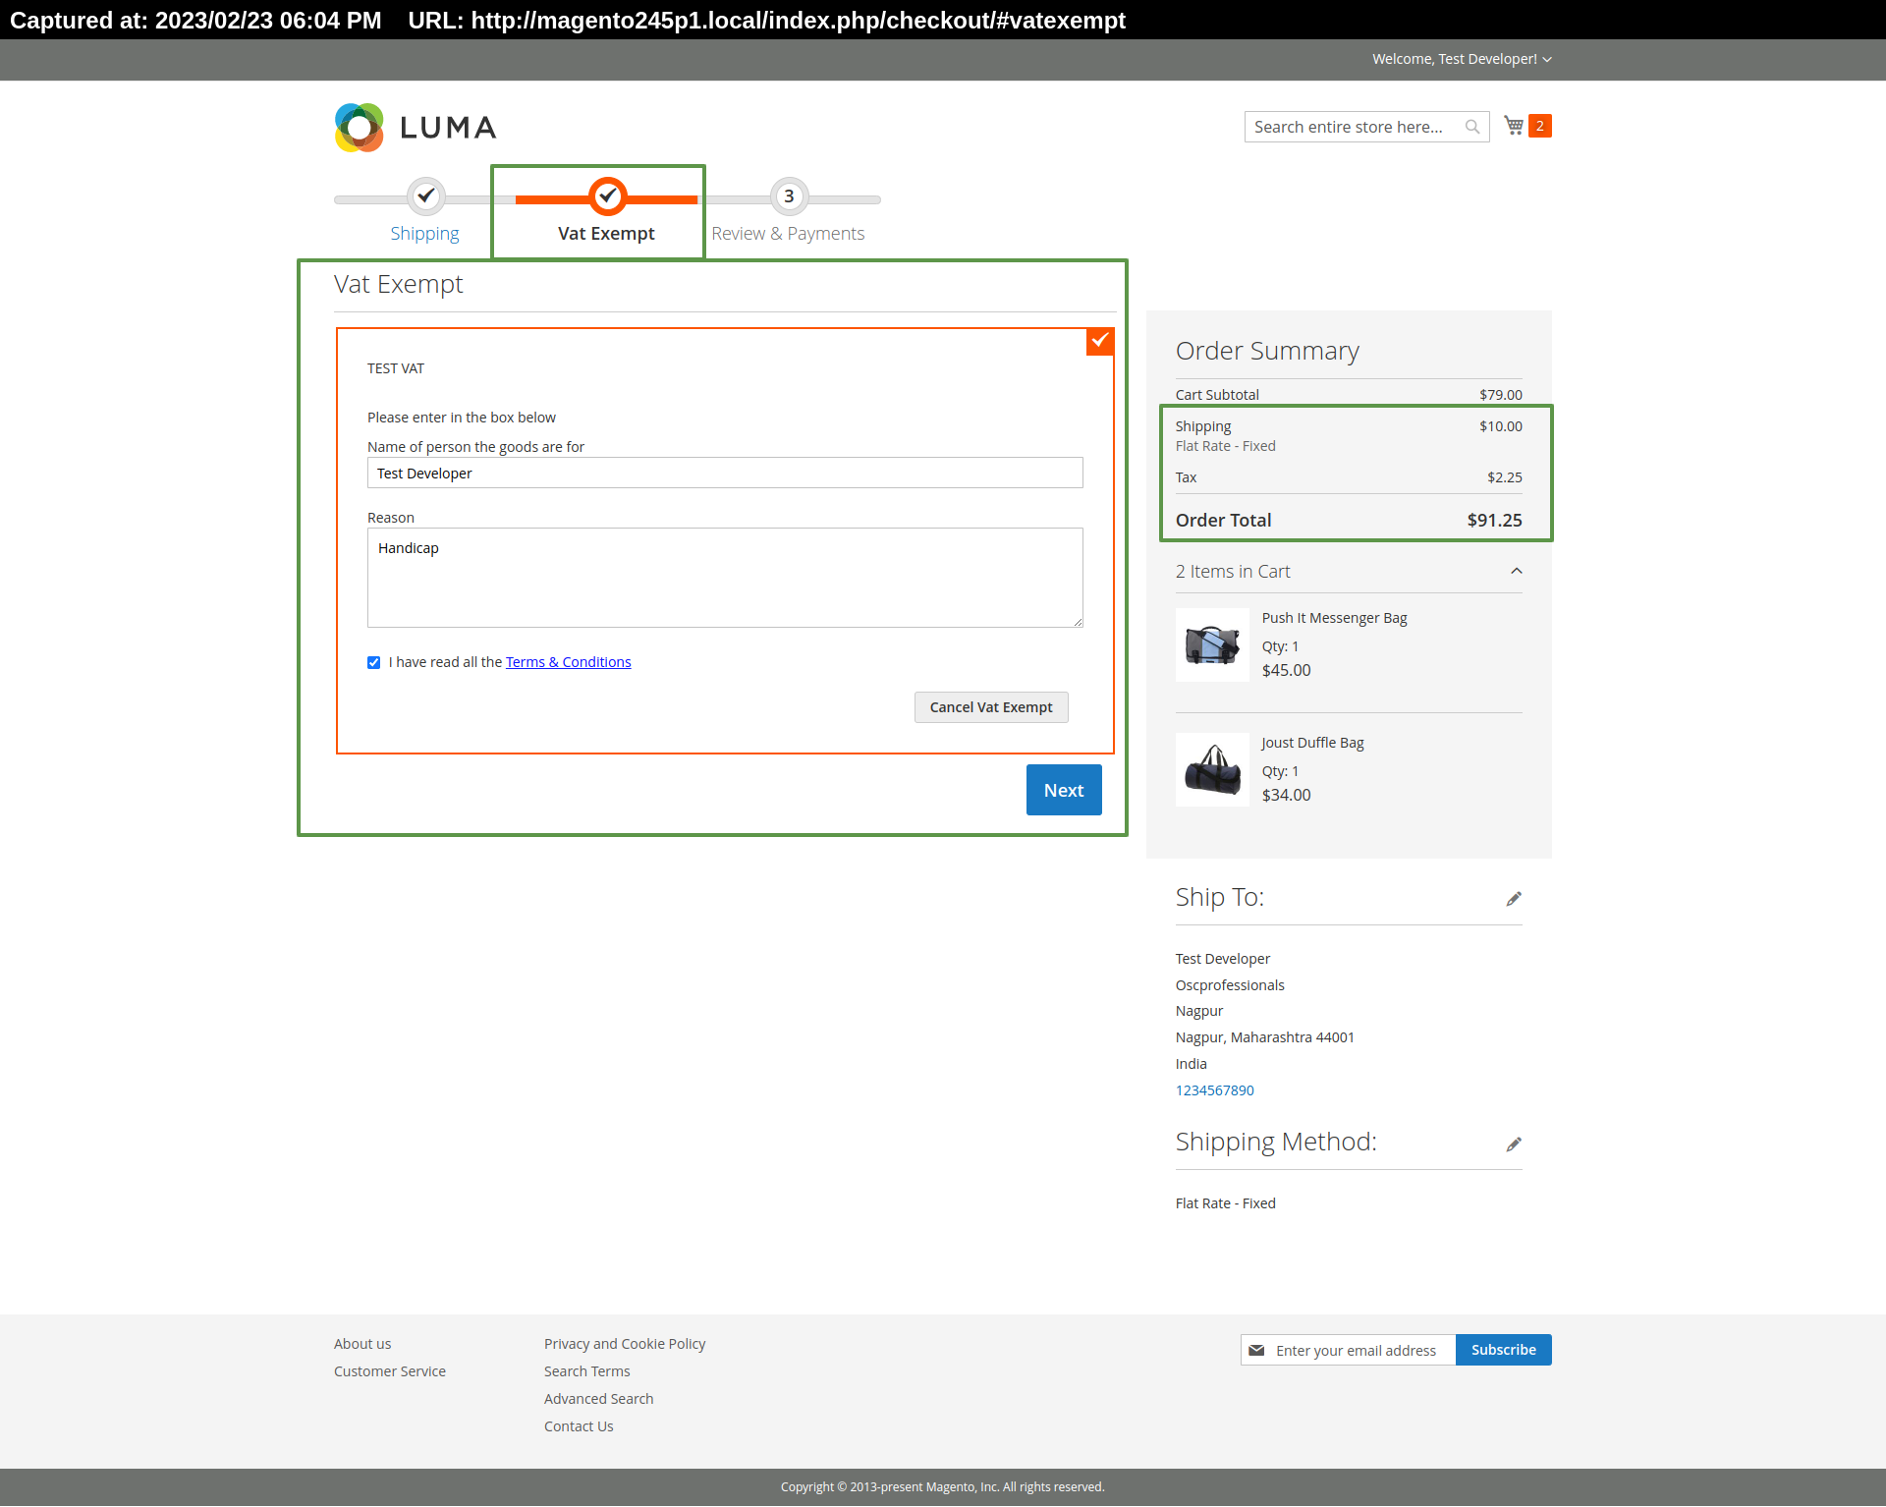Screen dimensions: 1886x1507
Task: Uncheck the Terms & Conditions checkbox
Action: [374, 662]
